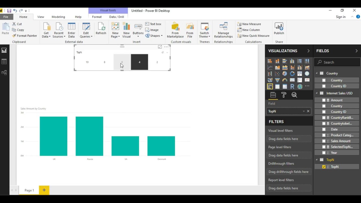Screen dimensions: 361x203
Task: Switch to the View ribbon tab
Action: 41,17
